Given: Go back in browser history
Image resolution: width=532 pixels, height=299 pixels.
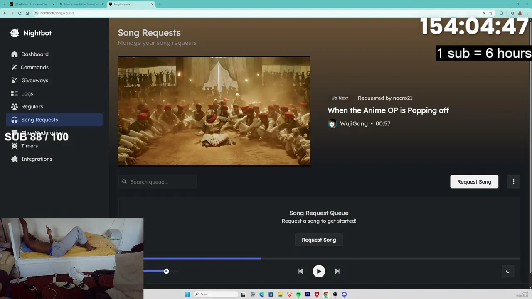Looking at the screenshot, I should (5, 13).
